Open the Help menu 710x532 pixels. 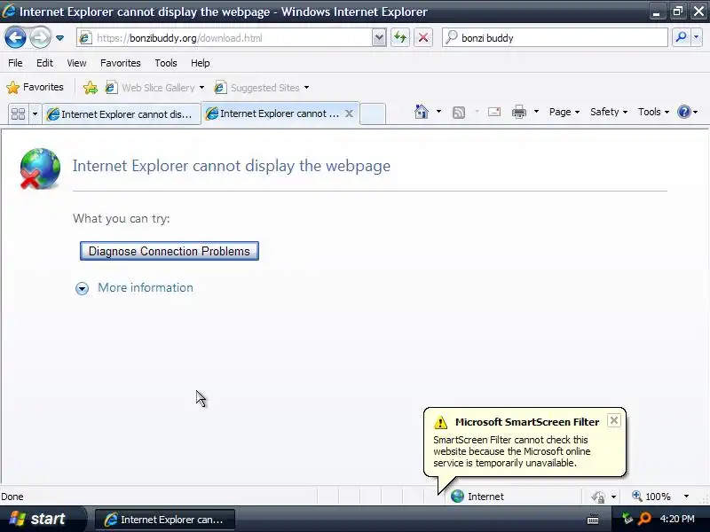pyautogui.click(x=201, y=63)
